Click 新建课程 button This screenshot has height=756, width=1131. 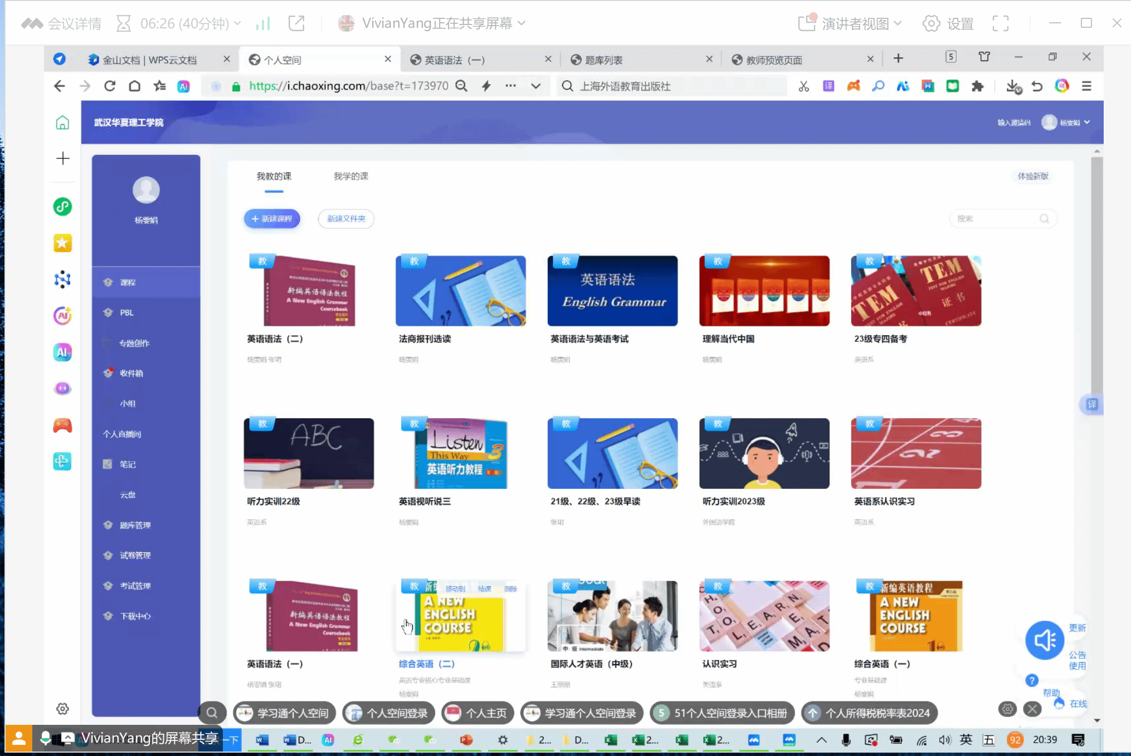(x=272, y=219)
